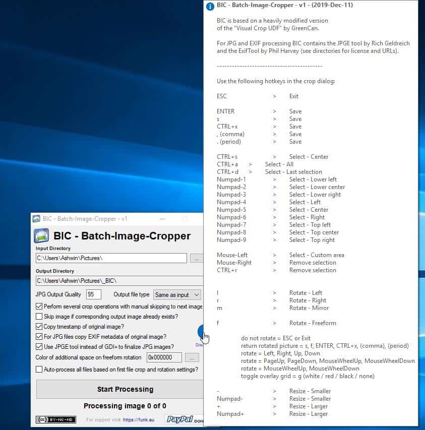Open the Input Directory browse button
The width and height of the screenshot is (425, 430).
(x=197, y=258)
